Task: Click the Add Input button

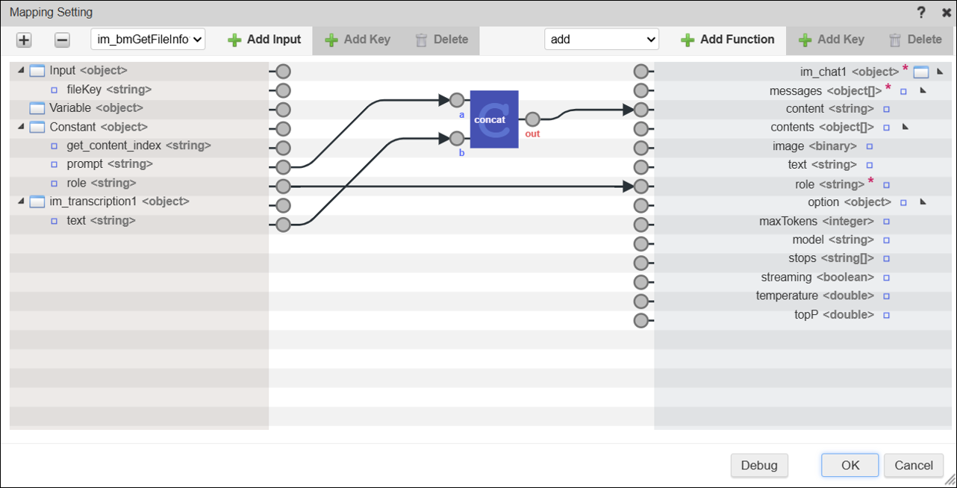Action: [x=264, y=40]
